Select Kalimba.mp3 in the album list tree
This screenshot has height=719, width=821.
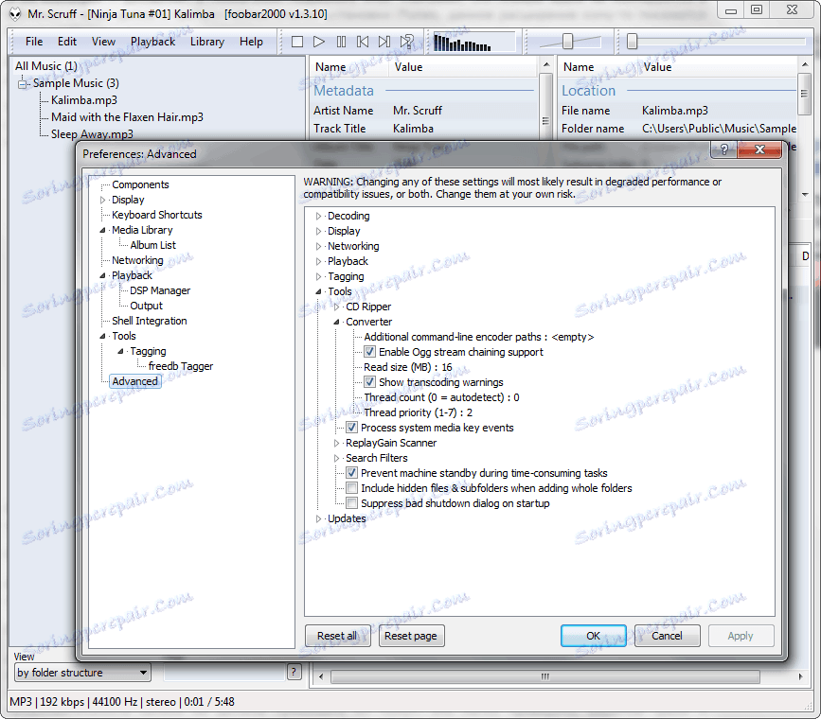click(x=84, y=100)
